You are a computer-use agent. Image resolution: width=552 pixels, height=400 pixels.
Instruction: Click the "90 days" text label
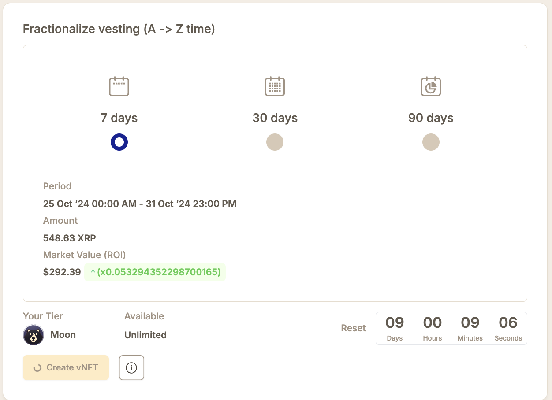click(431, 118)
